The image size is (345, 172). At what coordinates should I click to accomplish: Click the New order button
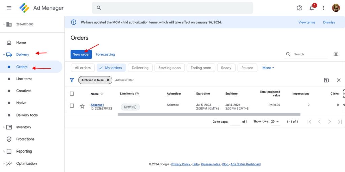pos(81,54)
